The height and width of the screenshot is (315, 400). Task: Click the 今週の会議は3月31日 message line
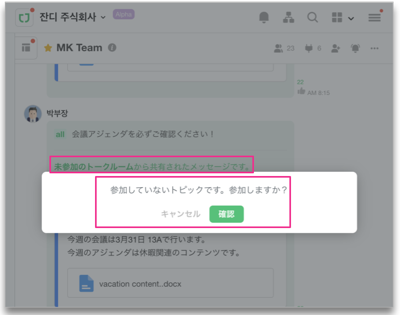[136, 239]
